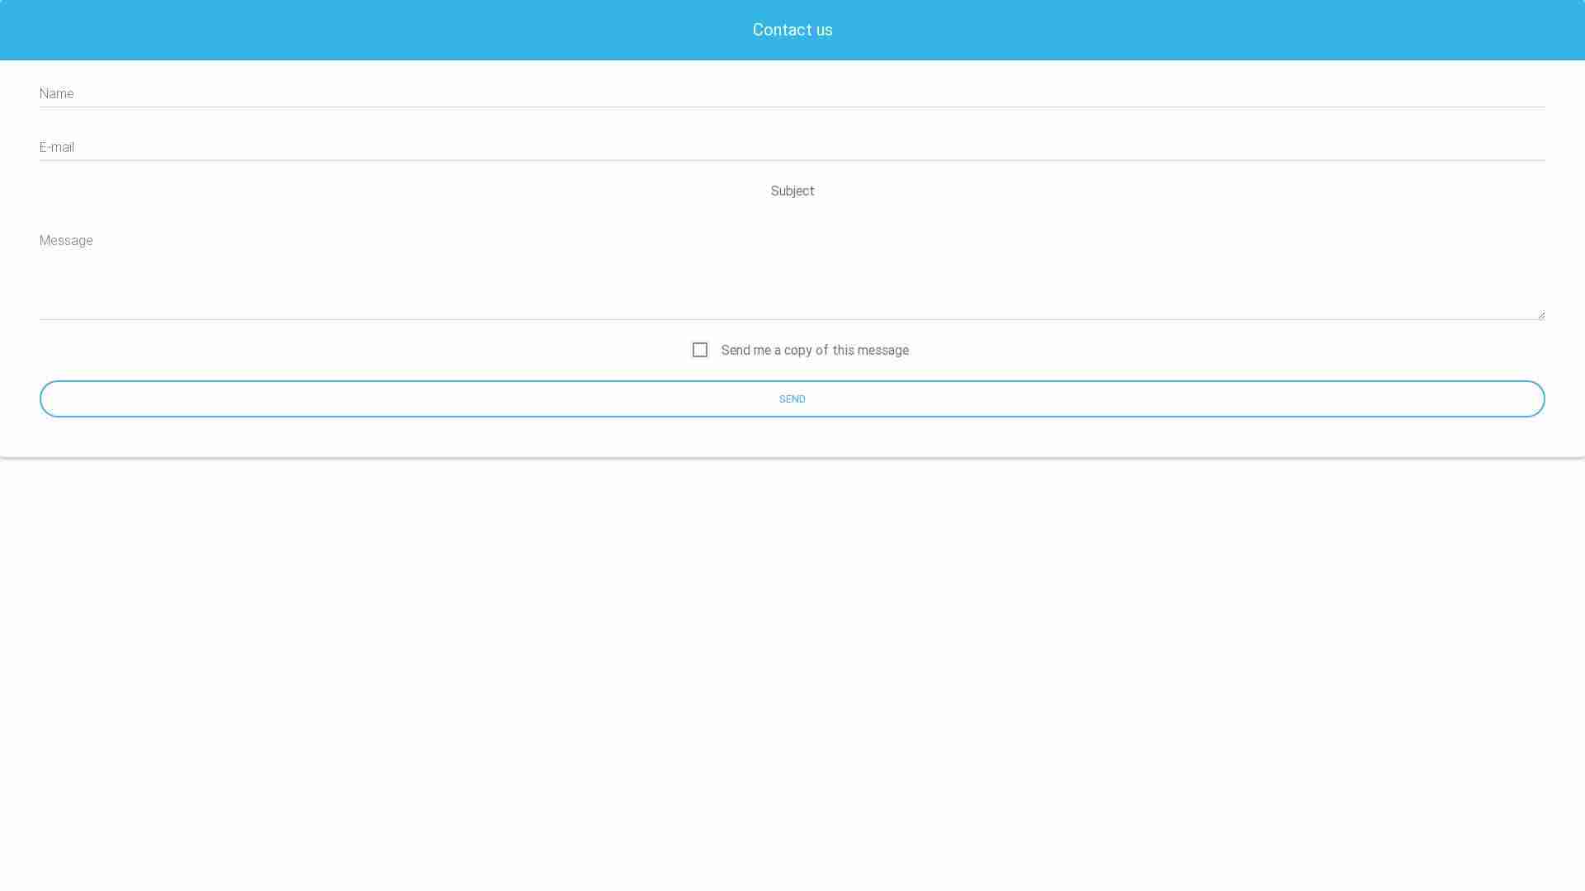Select the 'E-mail' placeholder label
This screenshot has height=891, width=1585.
click(57, 148)
